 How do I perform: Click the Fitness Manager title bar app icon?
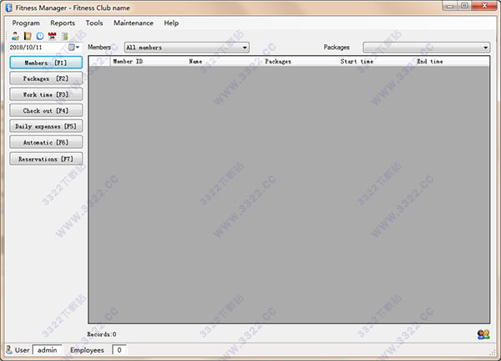point(9,8)
